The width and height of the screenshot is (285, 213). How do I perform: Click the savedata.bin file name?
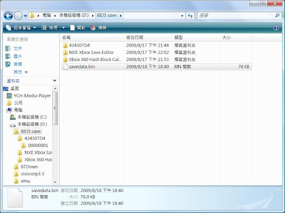[82, 67]
